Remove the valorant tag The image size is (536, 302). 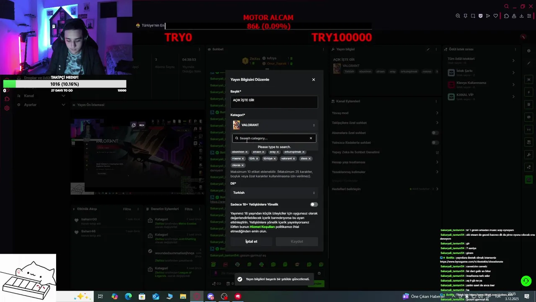pos(294,159)
